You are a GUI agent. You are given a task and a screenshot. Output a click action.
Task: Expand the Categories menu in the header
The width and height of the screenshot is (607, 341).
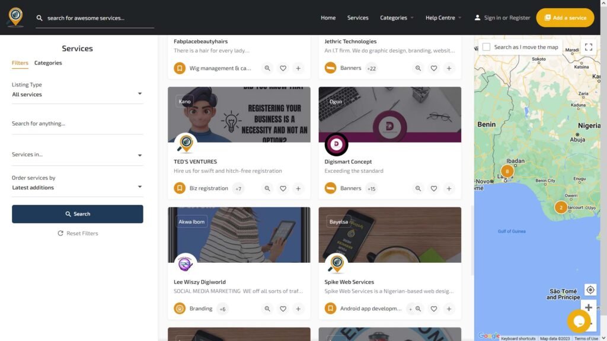click(x=396, y=18)
